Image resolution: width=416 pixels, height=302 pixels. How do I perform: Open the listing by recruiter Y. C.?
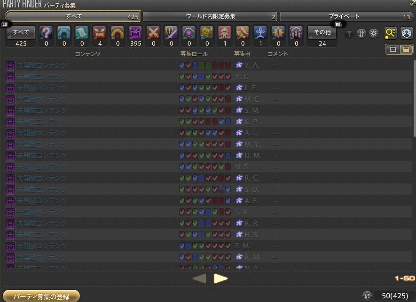(x=208, y=77)
